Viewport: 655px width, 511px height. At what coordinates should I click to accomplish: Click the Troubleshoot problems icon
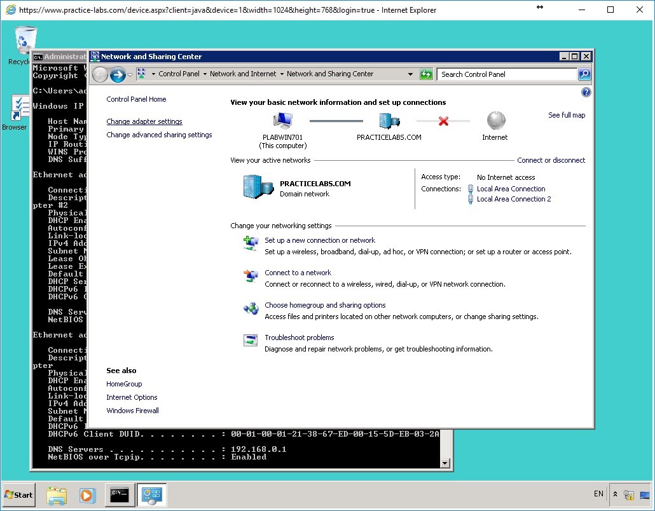click(x=251, y=339)
